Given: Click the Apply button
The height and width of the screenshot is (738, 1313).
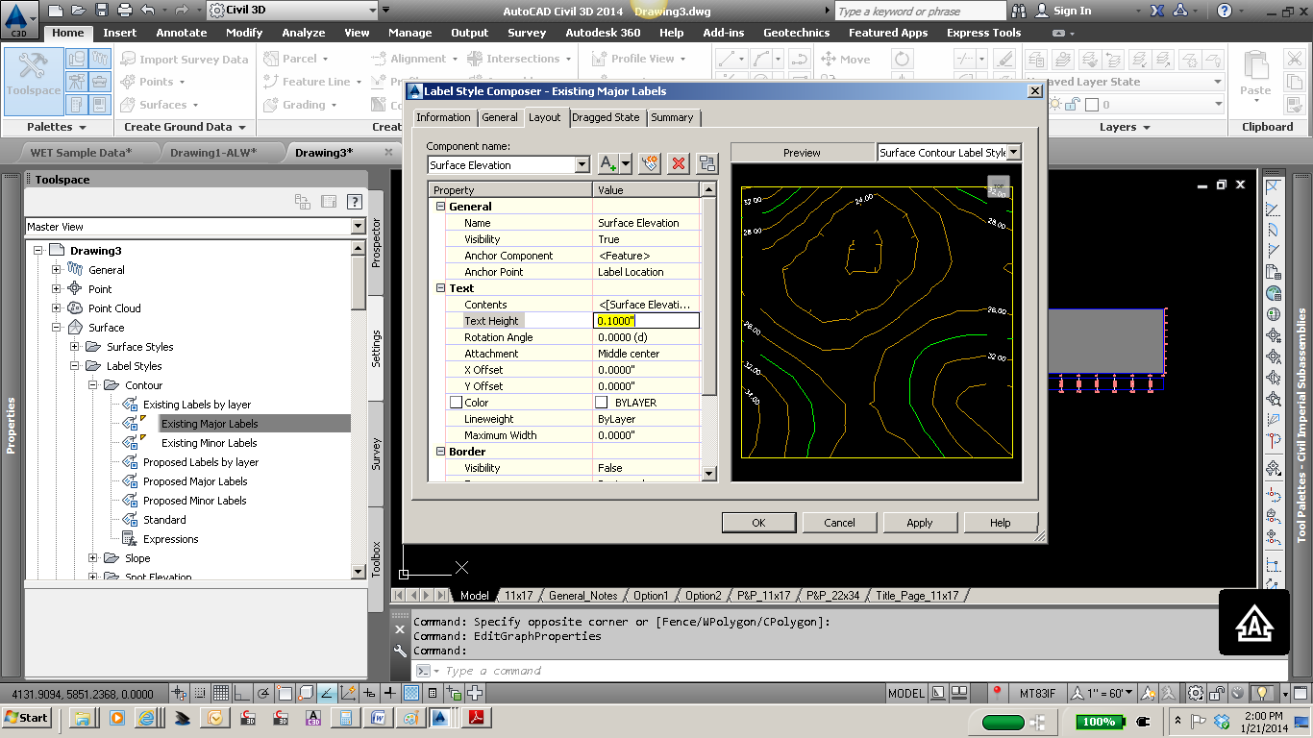Looking at the screenshot, I should pyautogui.click(x=920, y=523).
